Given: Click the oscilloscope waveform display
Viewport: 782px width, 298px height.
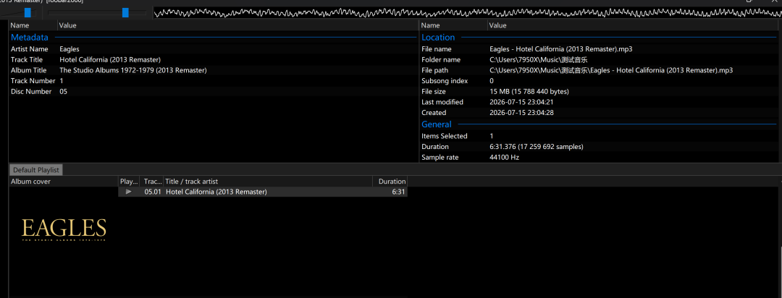Looking at the screenshot, I should coord(467,13).
